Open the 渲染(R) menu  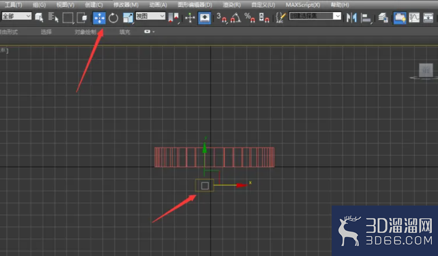pyautogui.click(x=232, y=5)
